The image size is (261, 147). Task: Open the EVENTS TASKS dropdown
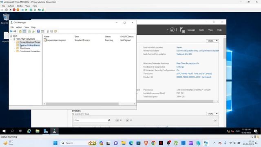[212, 114]
